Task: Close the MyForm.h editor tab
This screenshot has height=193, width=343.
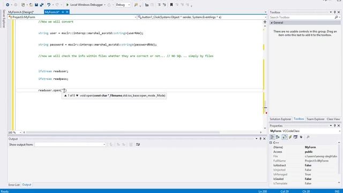Action: point(67,12)
